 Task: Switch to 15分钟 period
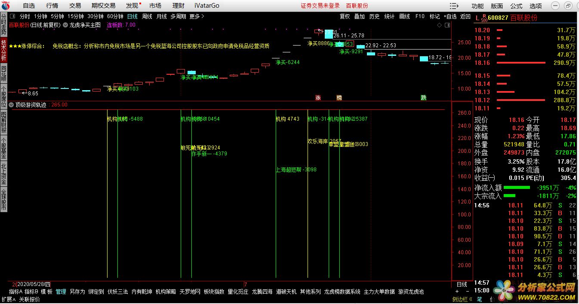(75, 16)
